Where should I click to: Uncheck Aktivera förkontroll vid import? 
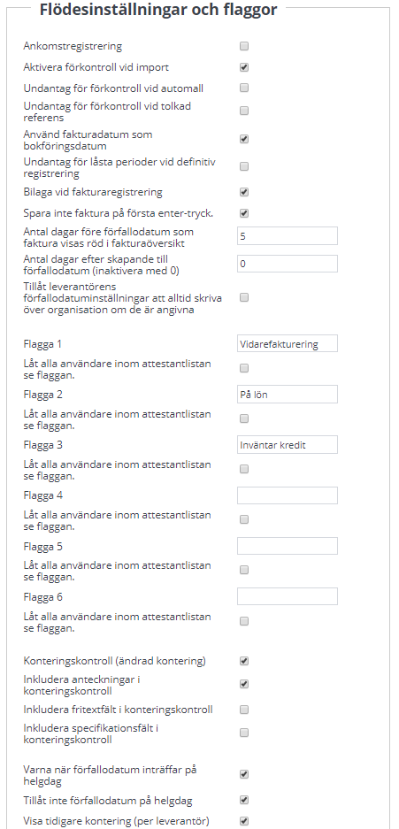[x=244, y=67]
